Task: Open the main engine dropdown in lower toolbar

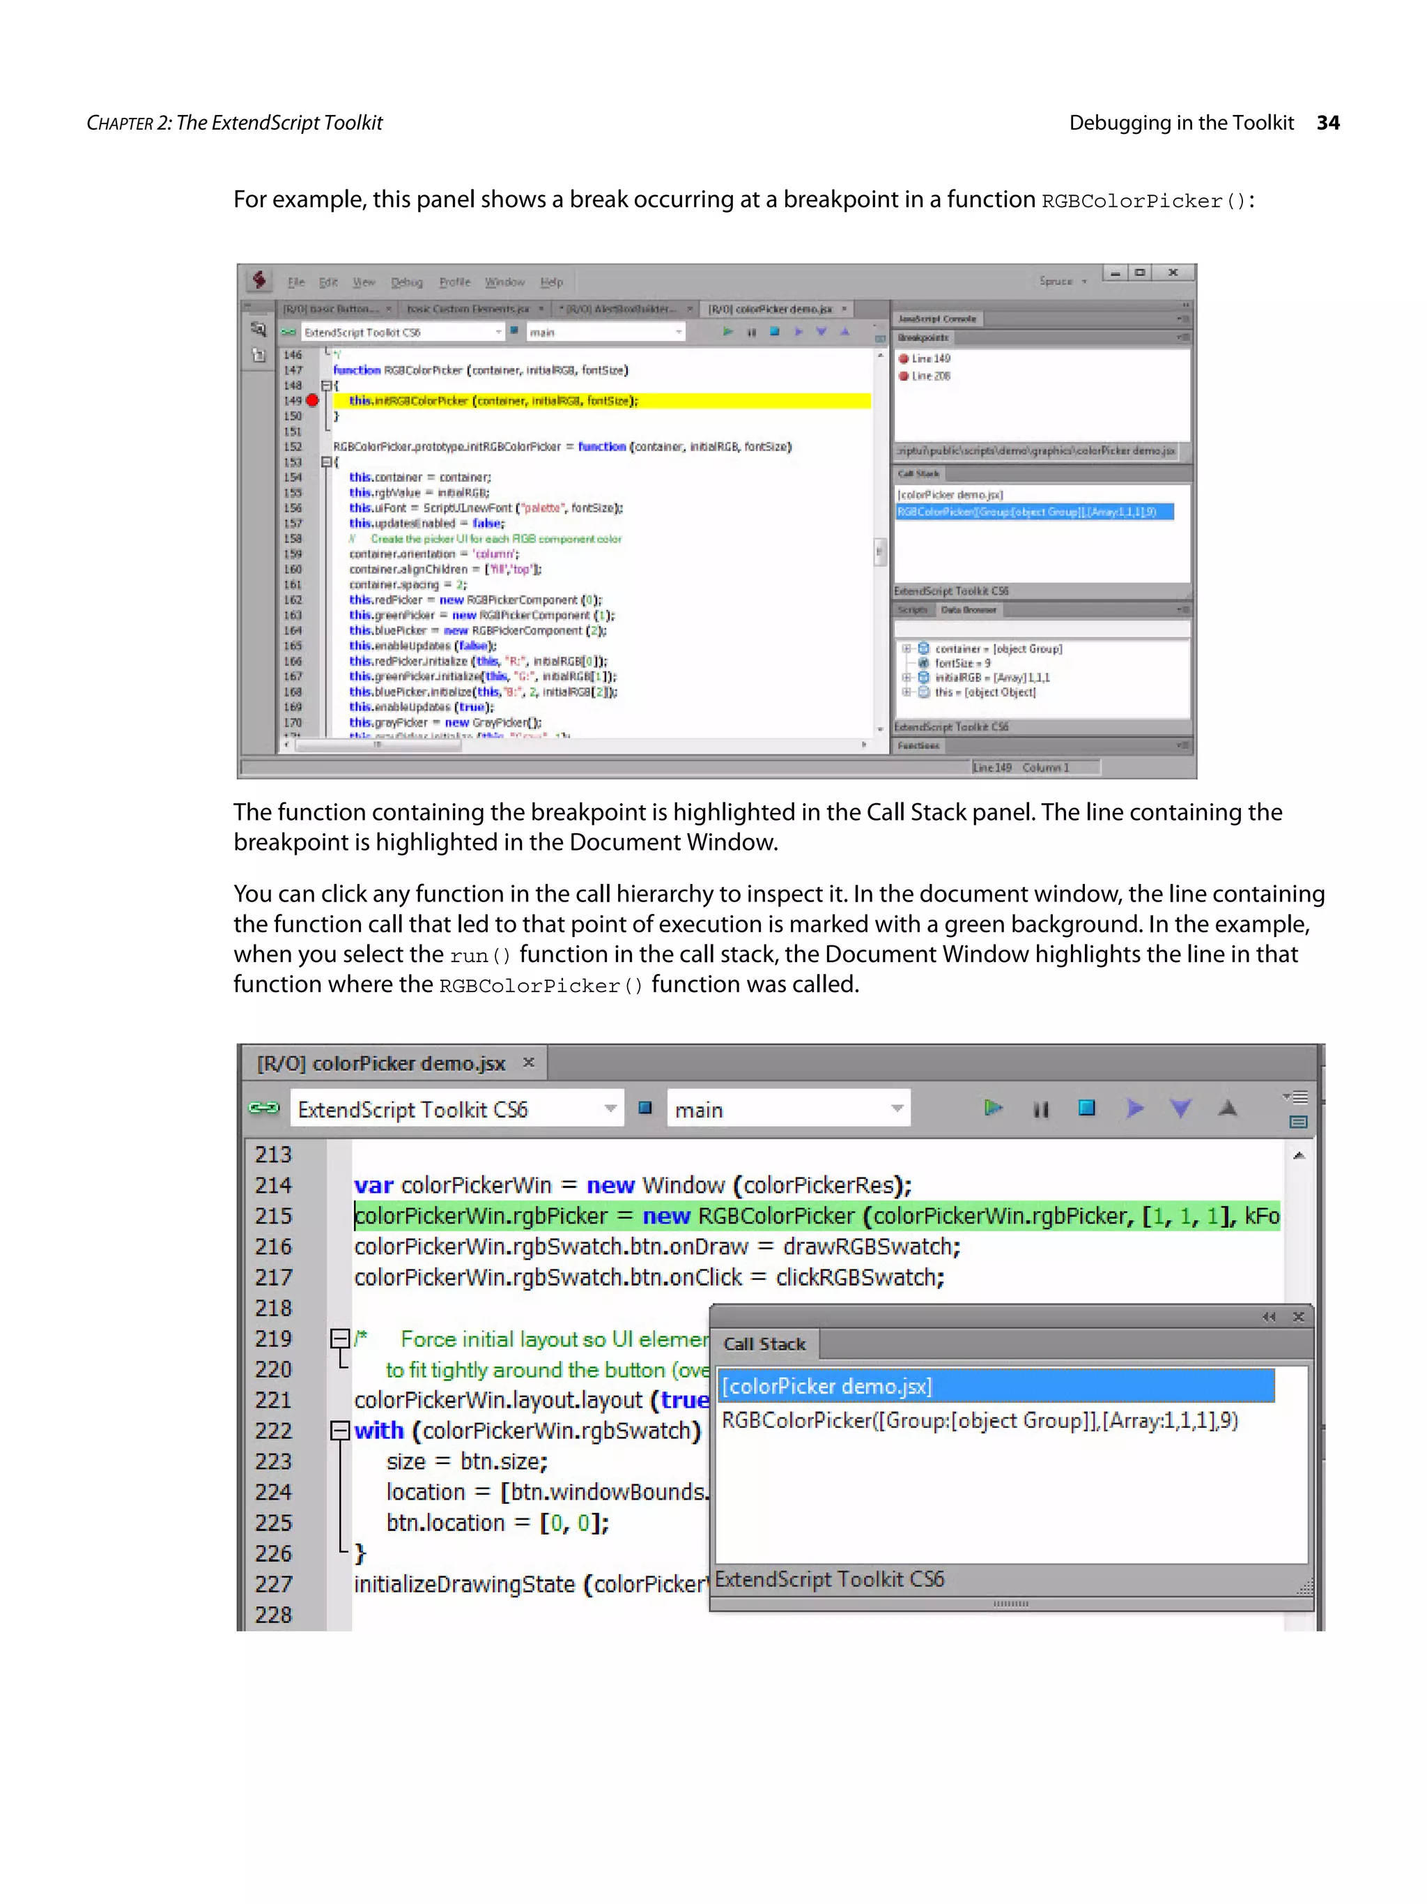Action: pos(789,1109)
